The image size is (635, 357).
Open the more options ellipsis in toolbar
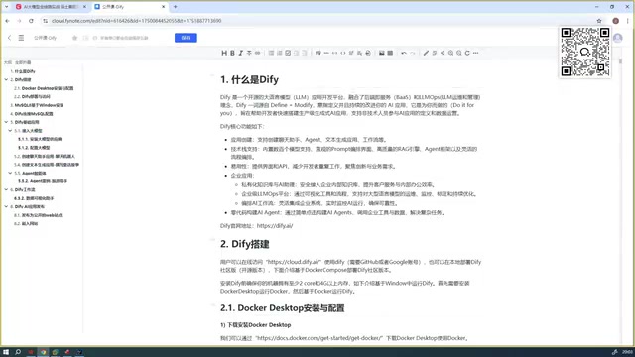point(476,53)
